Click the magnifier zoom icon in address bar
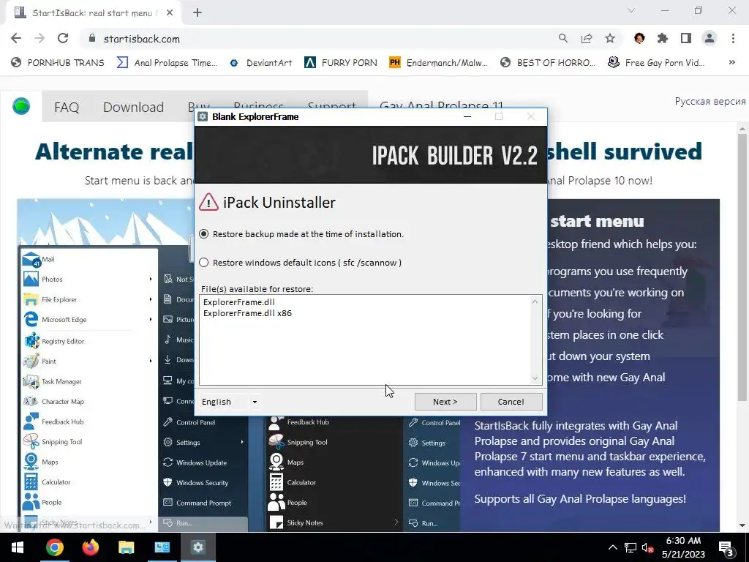The height and width of the screenshot is (562, 749). tap(563, 39)
